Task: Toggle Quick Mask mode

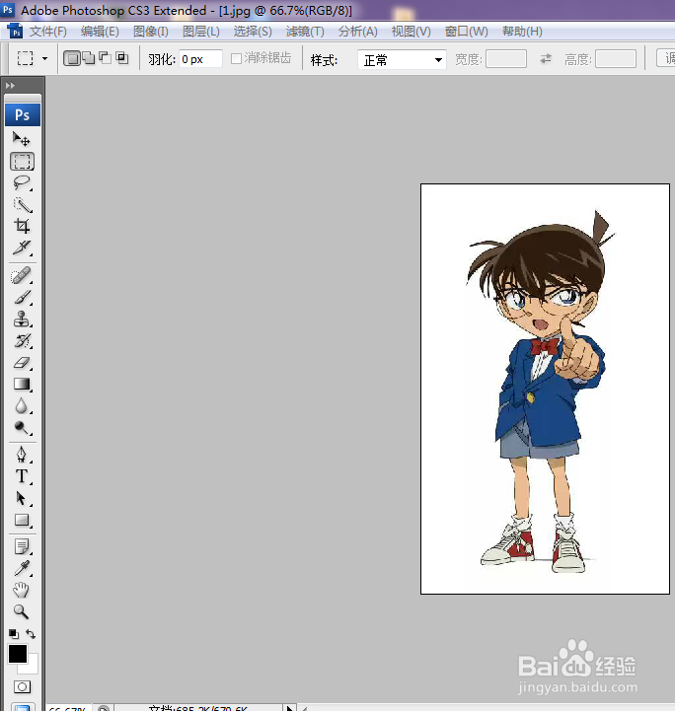Action: point(22,686)
